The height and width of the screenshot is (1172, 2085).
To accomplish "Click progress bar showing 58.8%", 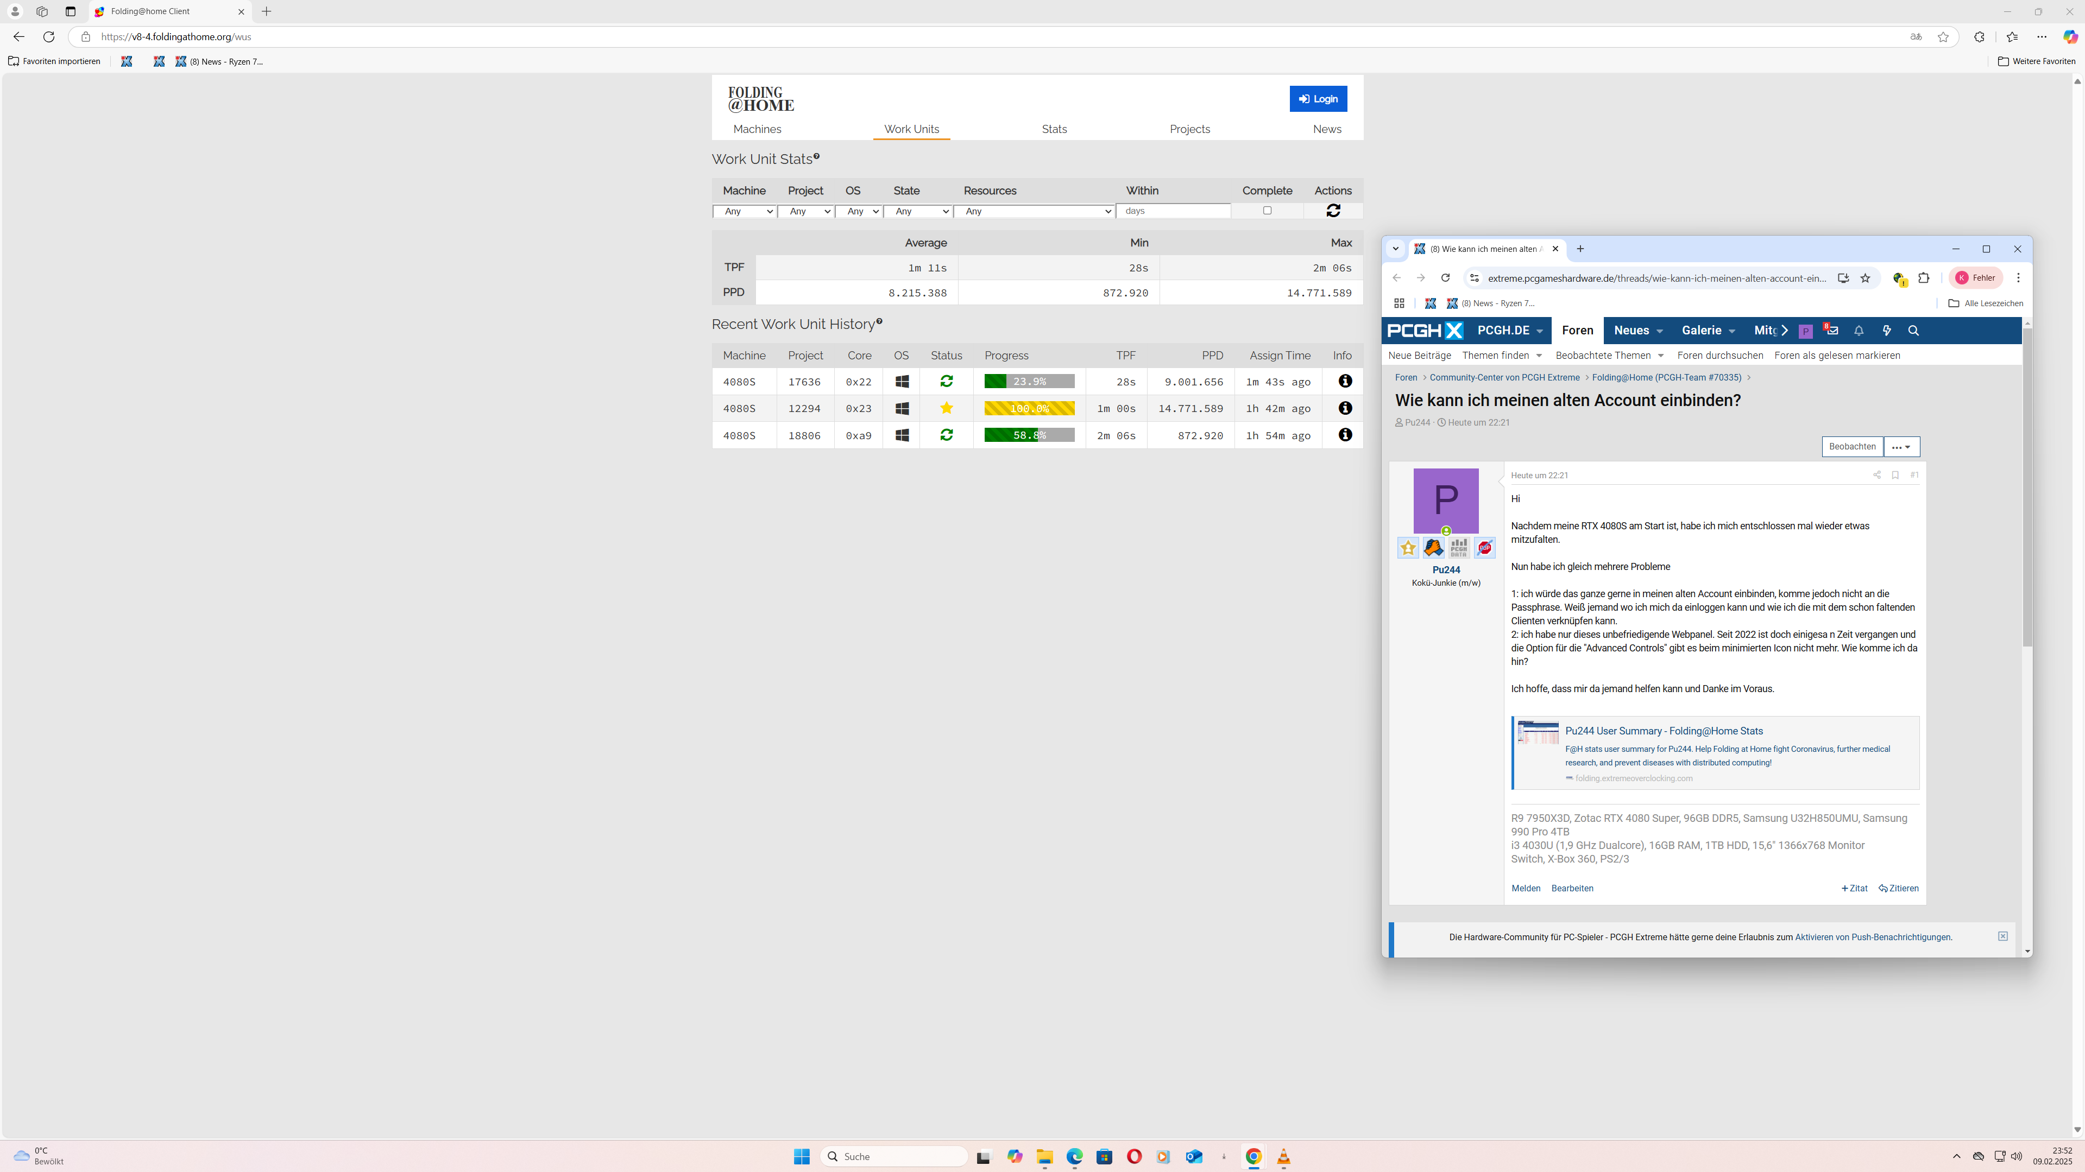I will (1029, 435).
